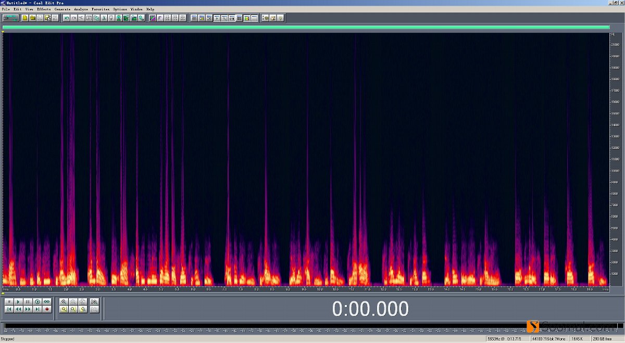625x343 pixels.
Task: Expand the Options menu
Action: tap(120, 9)
